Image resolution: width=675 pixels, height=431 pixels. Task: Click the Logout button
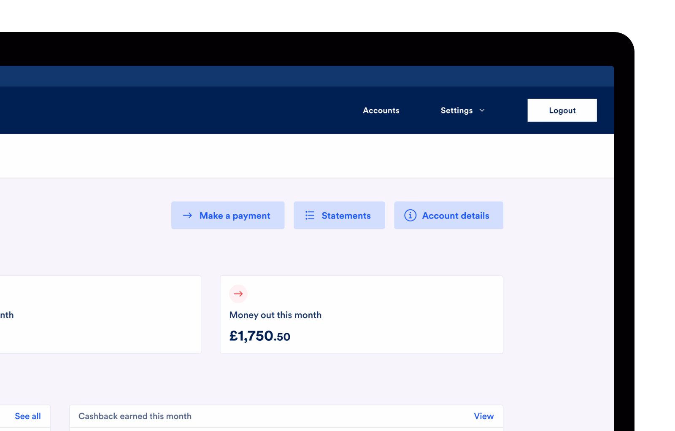[x=562, y=110]
